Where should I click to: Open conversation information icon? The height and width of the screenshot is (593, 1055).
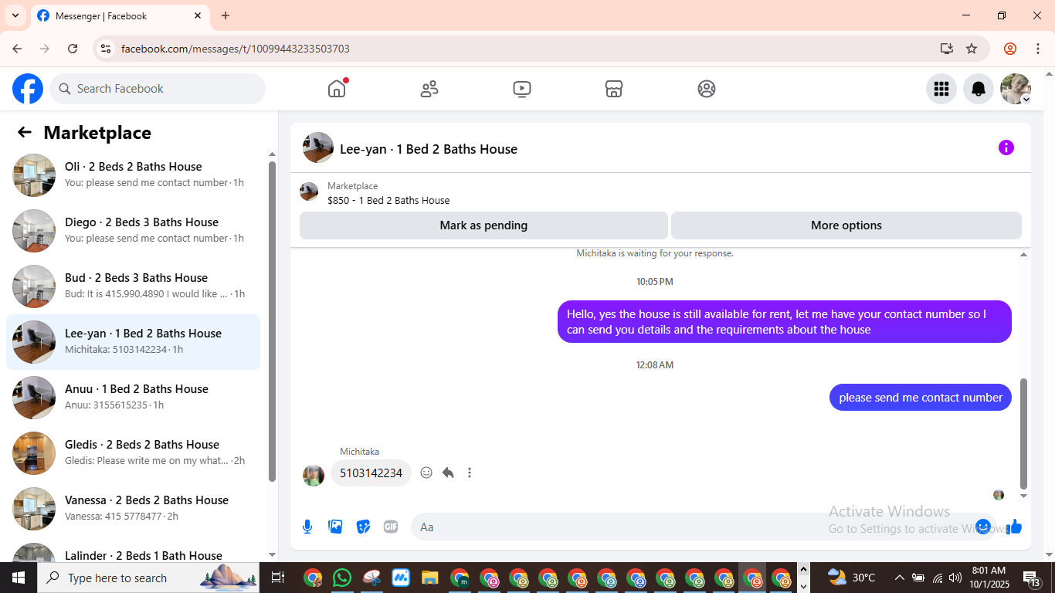coord(1006,147)
